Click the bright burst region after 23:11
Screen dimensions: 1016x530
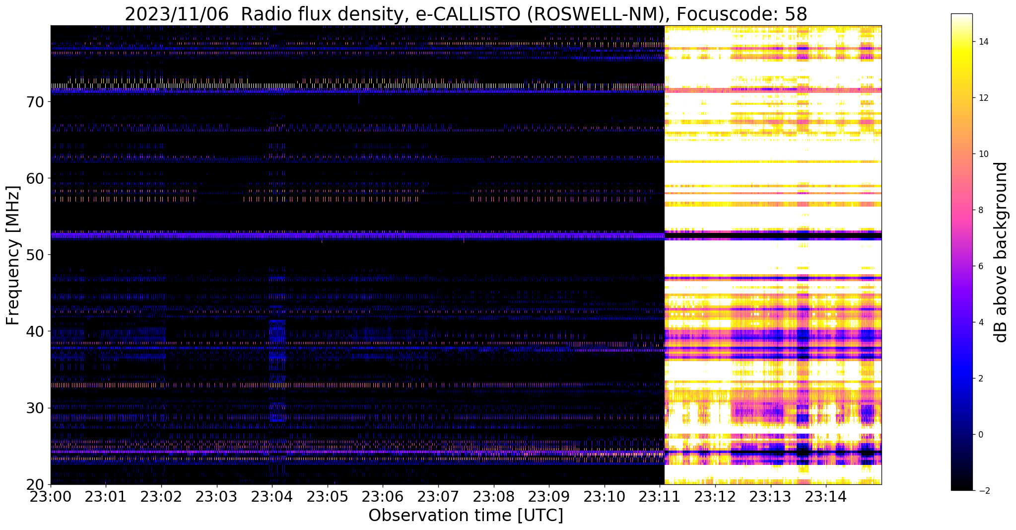point(773,255)
